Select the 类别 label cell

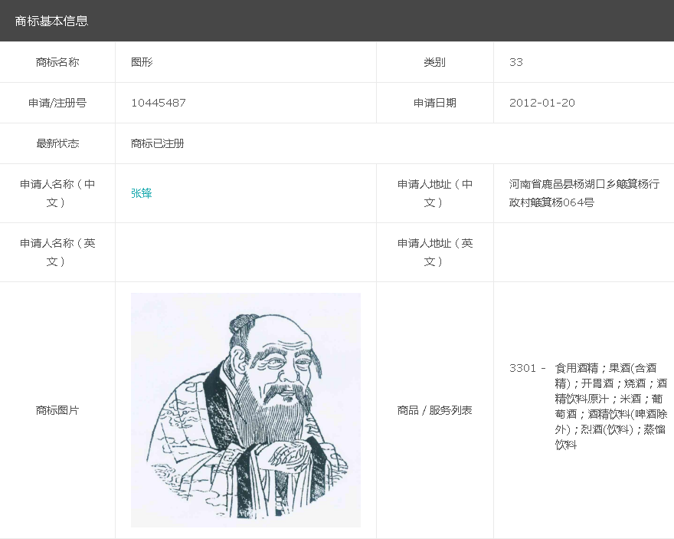(434, 62)
